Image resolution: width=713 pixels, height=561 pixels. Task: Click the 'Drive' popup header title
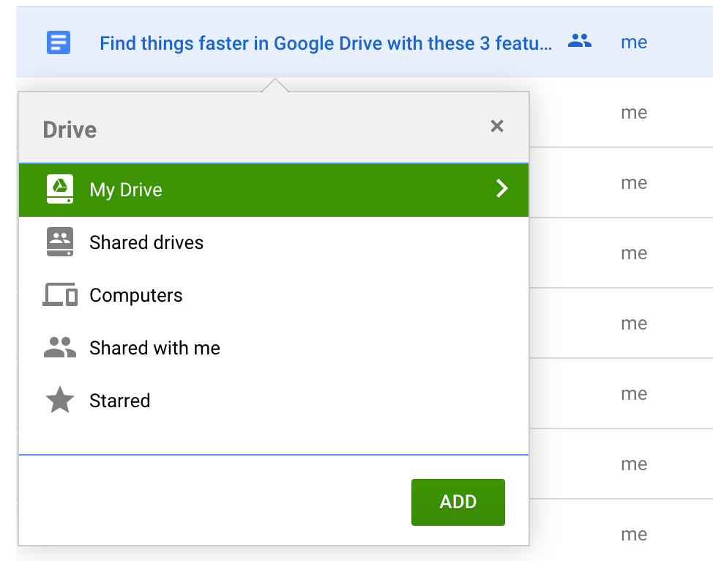click(x=70, y=130)
